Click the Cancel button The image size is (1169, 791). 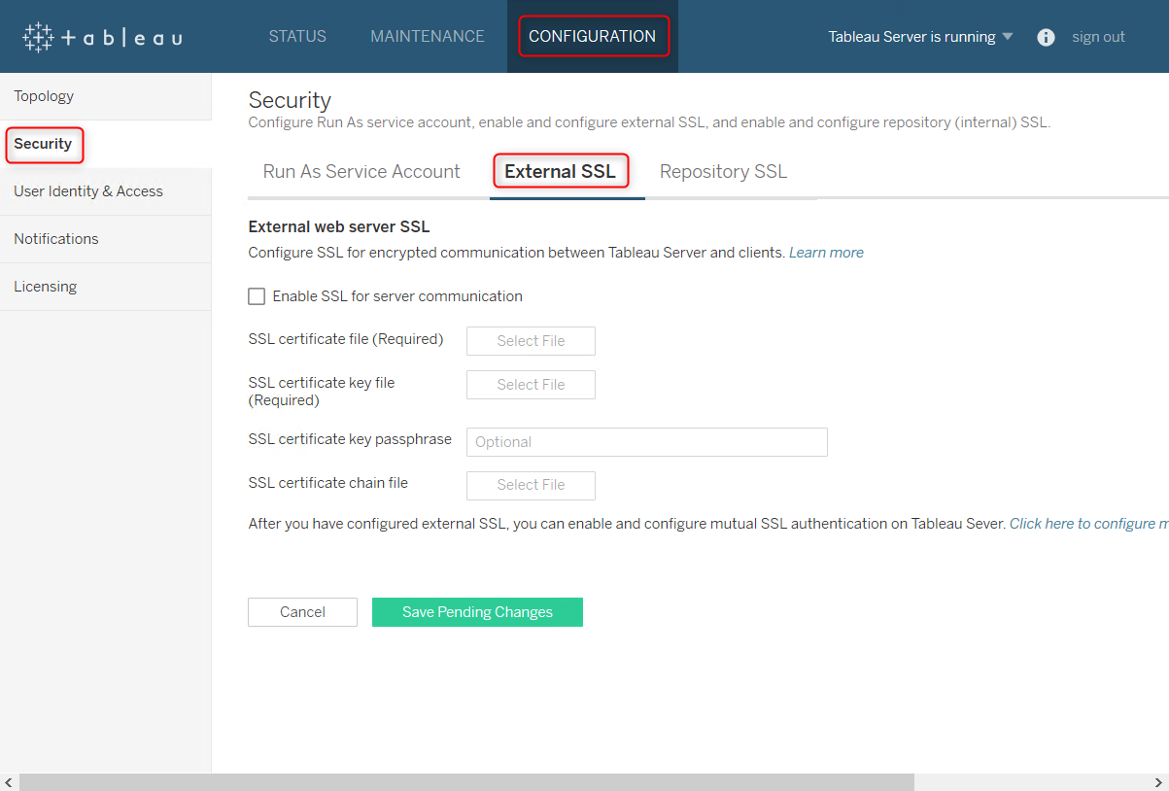click(302, 612)
